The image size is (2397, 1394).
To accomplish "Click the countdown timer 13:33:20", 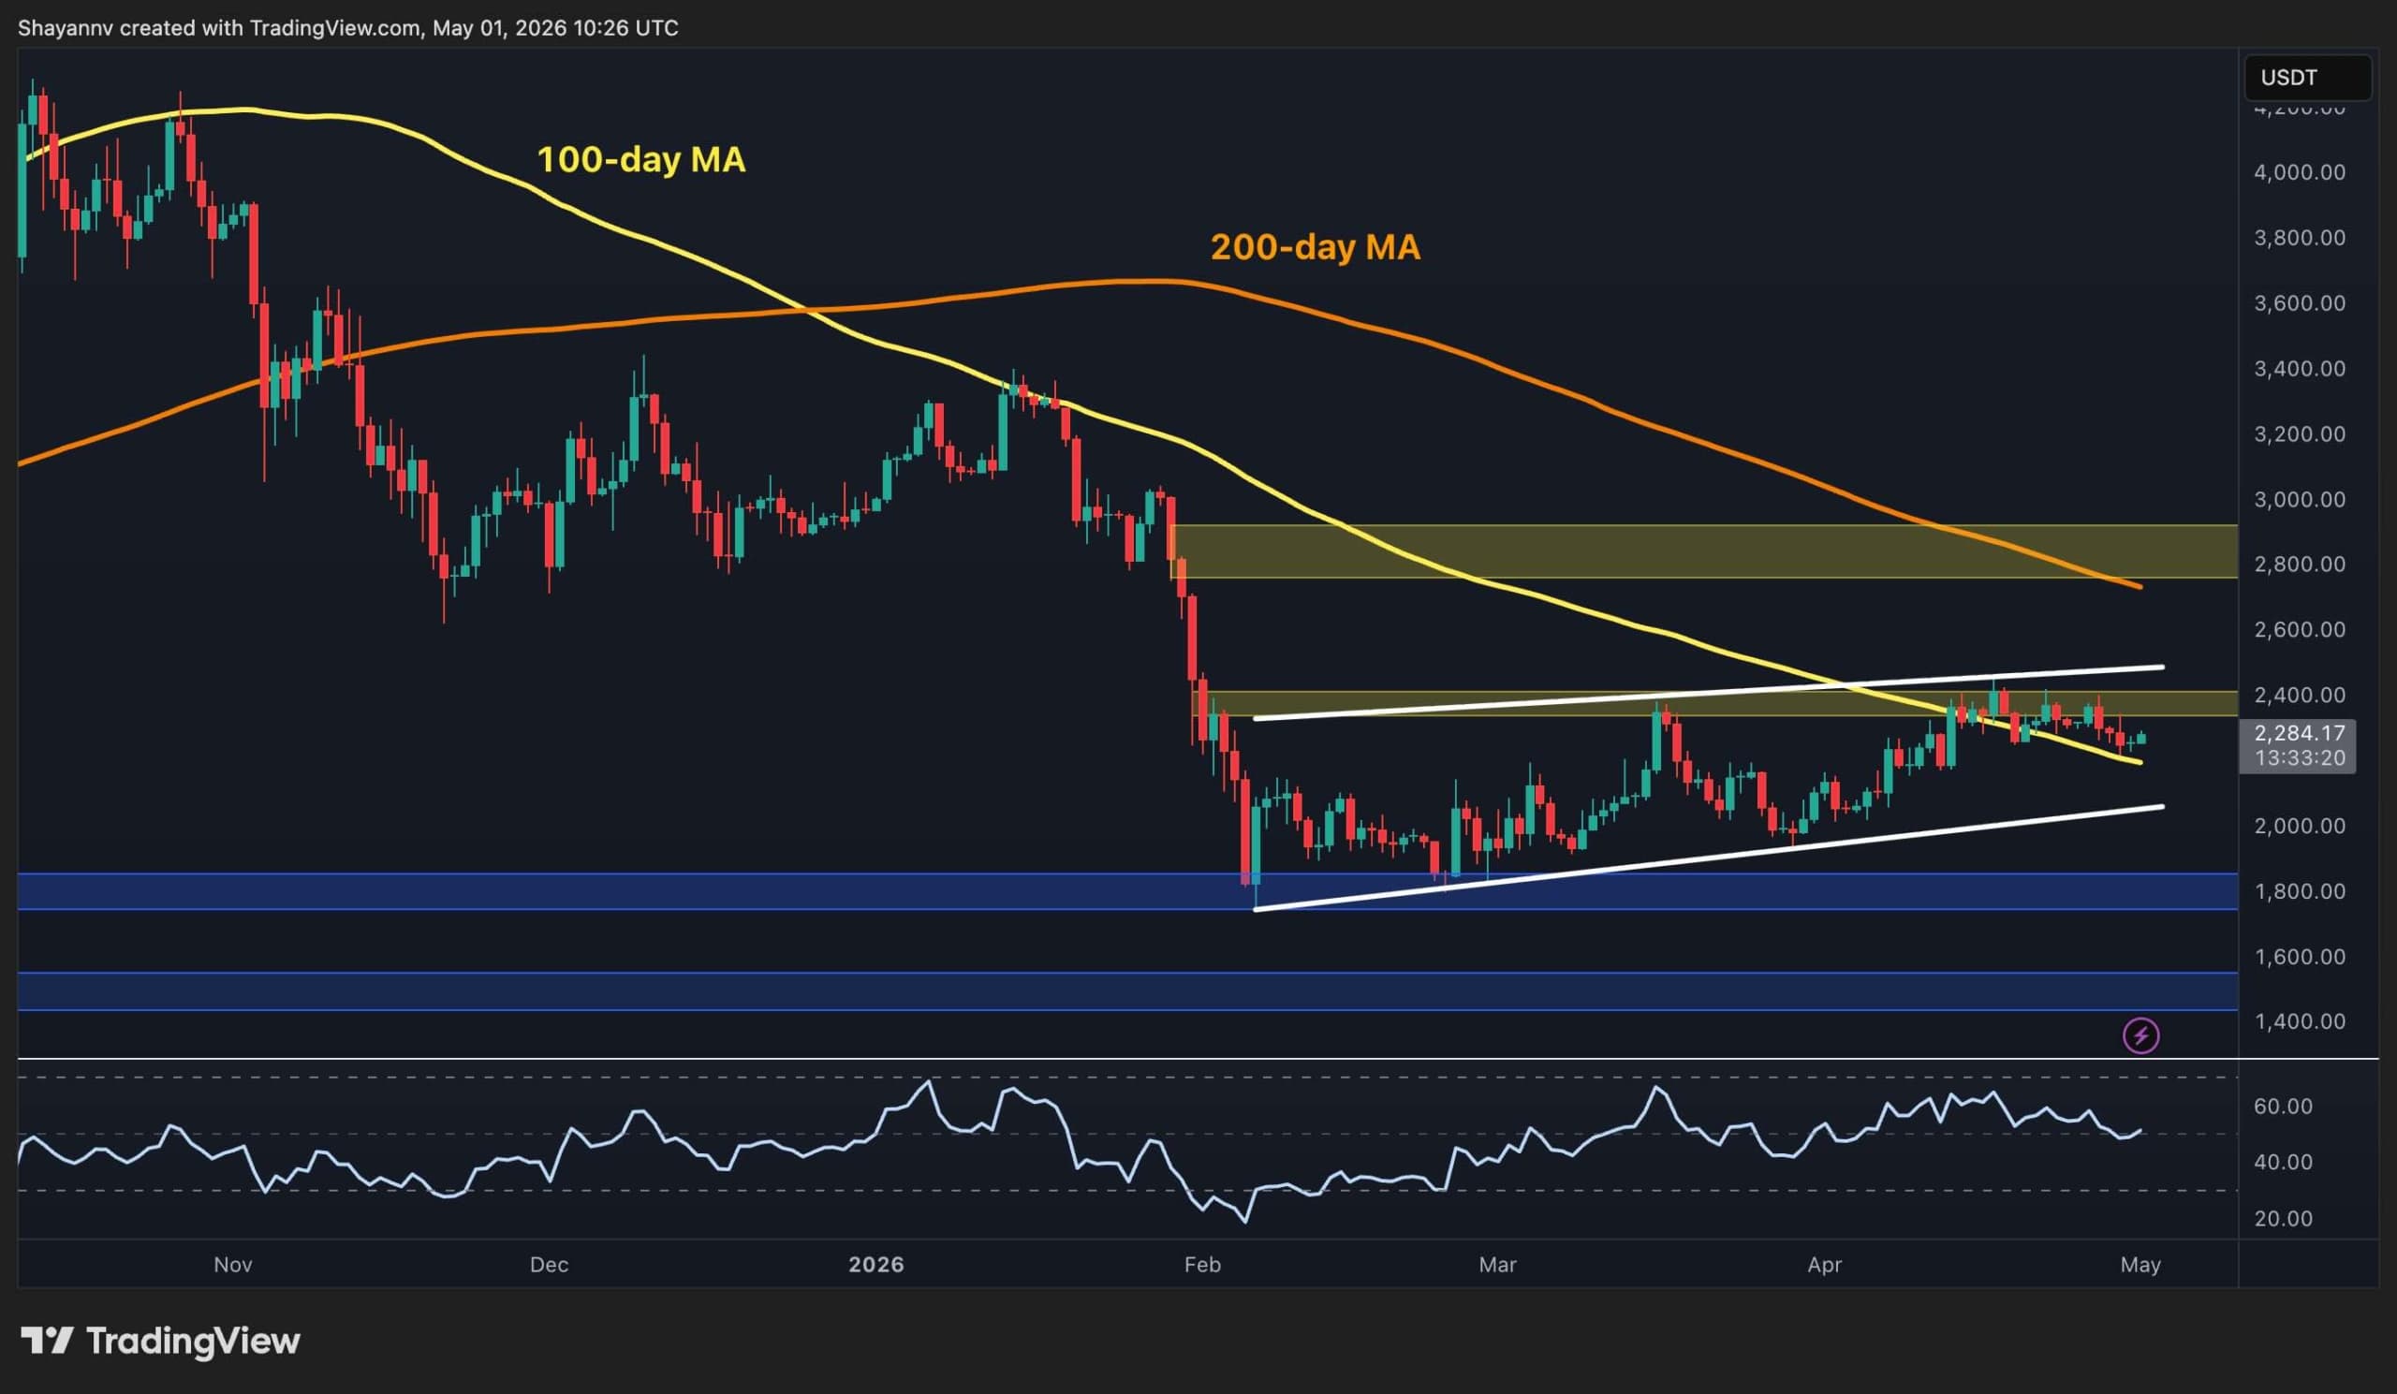I will (2299, 758).
